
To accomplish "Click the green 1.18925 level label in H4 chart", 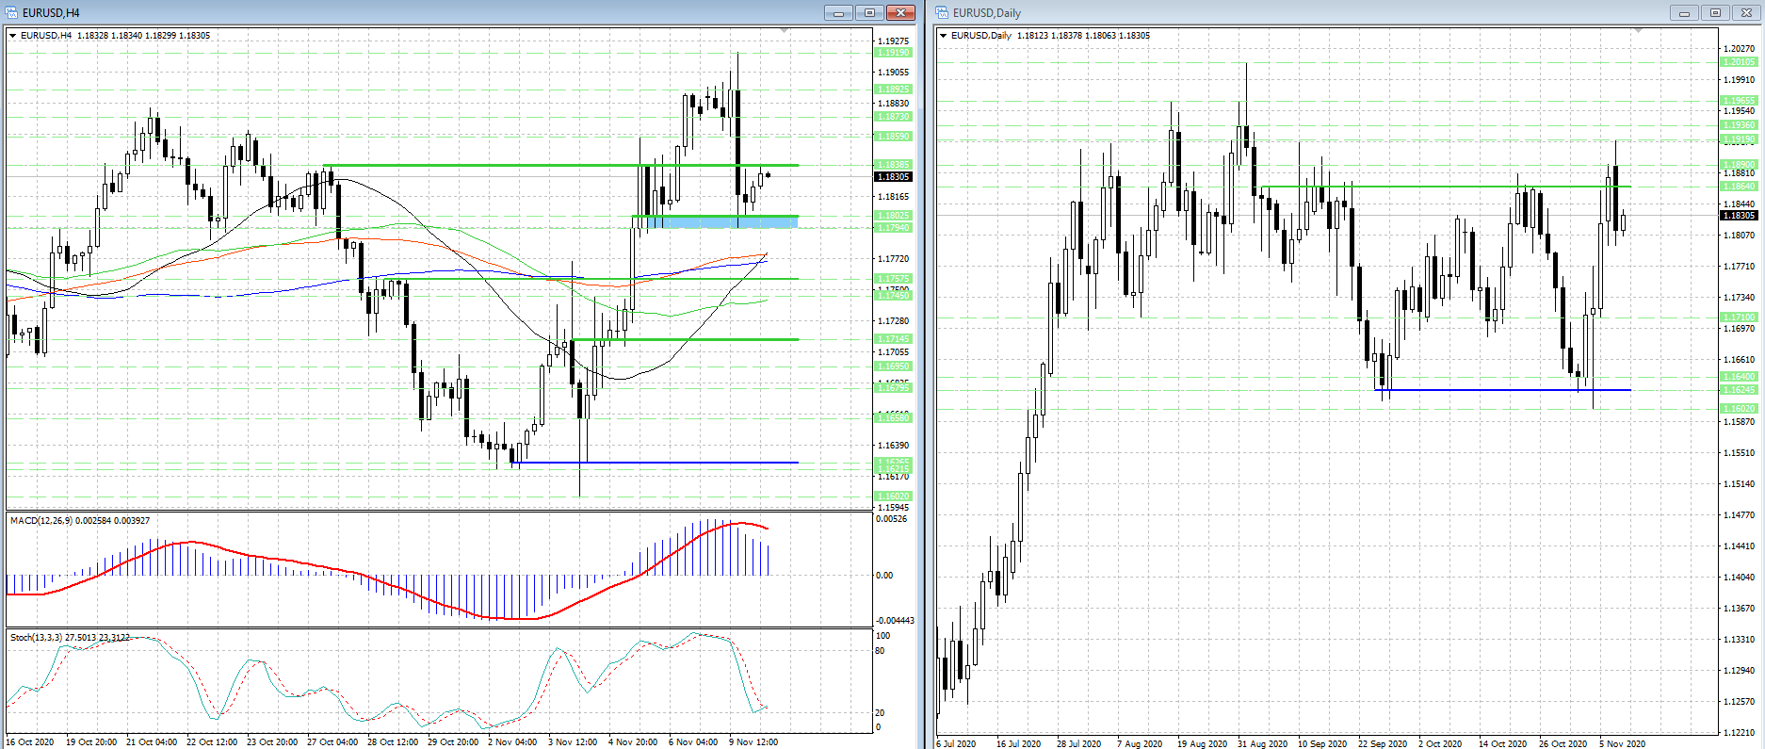I will point(894,90).
